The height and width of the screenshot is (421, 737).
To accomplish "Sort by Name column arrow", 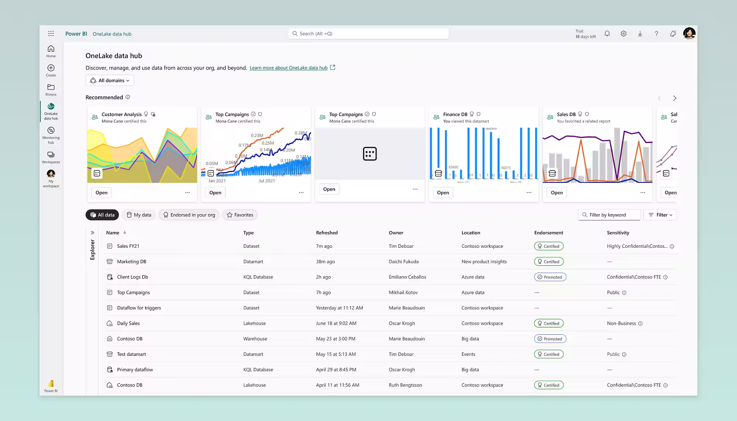I will point(125,233).
